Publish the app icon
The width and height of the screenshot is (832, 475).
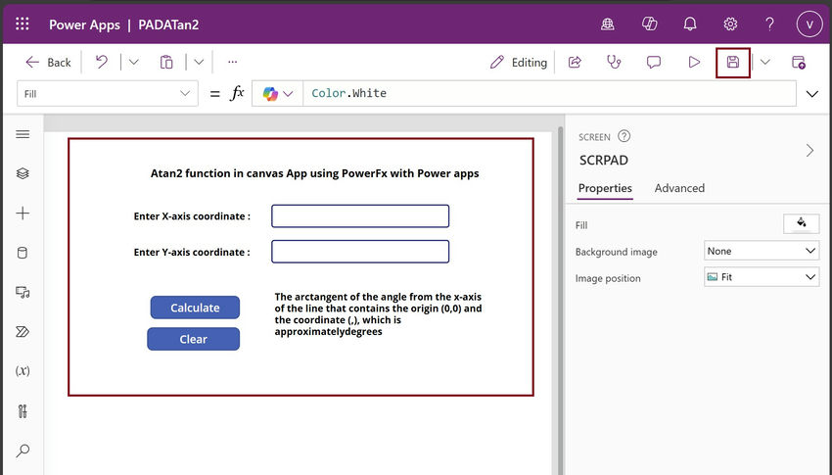pos(799,62)
